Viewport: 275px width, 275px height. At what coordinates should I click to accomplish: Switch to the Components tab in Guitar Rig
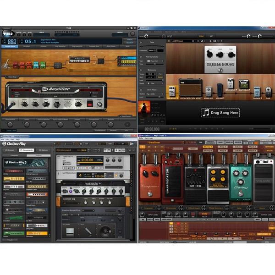click(x=27, y=150)
